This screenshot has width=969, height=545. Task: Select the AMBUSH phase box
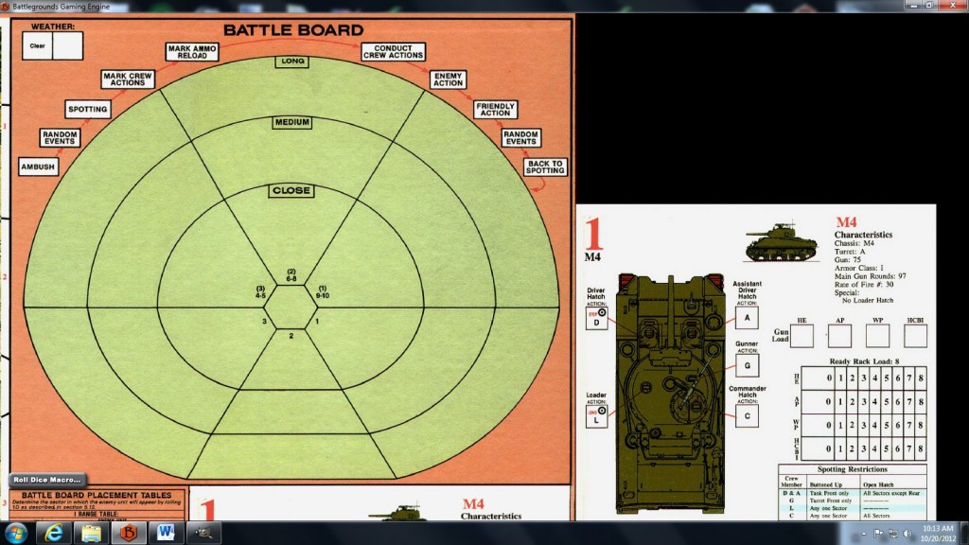coord(38,167)
